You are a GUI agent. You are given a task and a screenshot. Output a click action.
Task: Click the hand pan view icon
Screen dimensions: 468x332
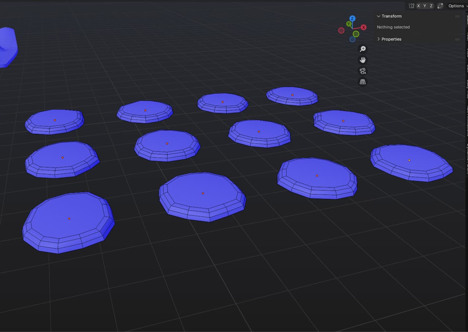(x=363, y=60)
